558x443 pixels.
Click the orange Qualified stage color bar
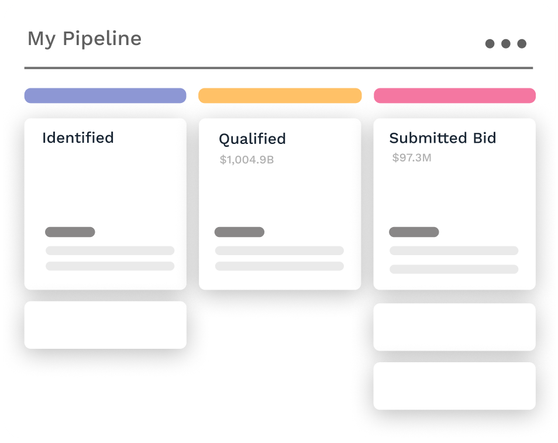(x=280, y=95)
